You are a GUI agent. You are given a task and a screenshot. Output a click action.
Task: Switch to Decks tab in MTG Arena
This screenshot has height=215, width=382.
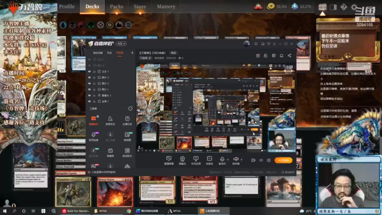pyautogui.click(x=92, y=7)
